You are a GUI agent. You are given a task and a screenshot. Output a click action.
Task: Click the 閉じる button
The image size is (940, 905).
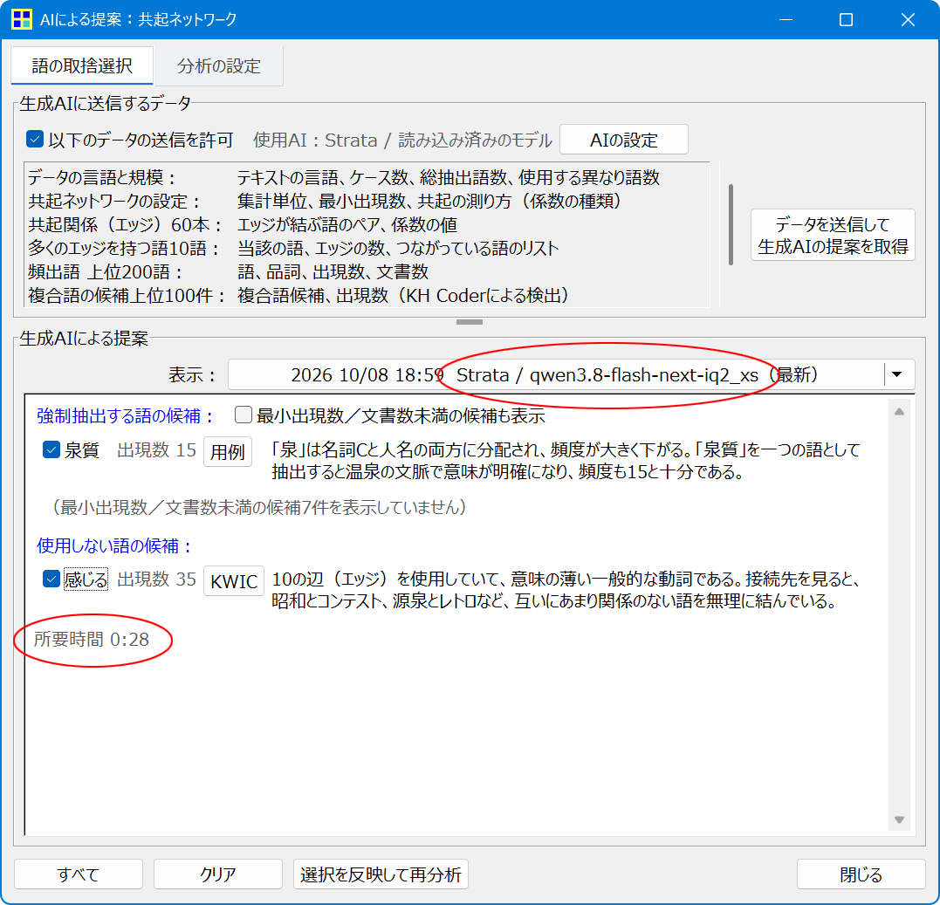coord(861,874)
